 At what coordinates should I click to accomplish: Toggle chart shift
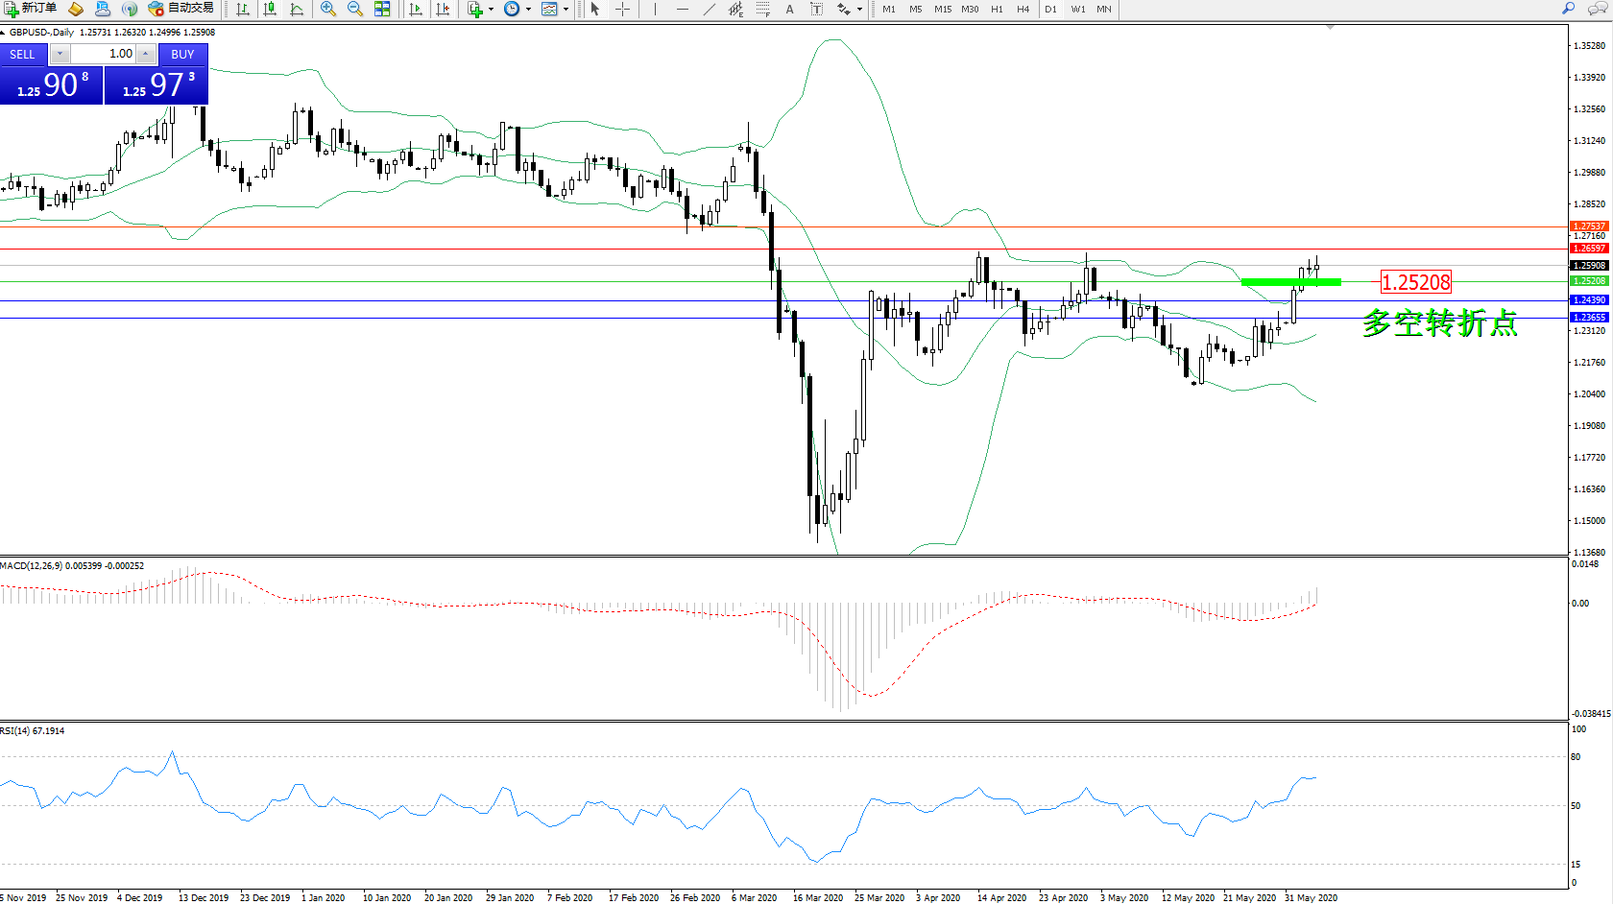(443, 9)
